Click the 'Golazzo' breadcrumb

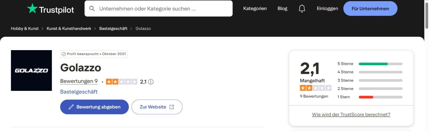click(143, 28)
